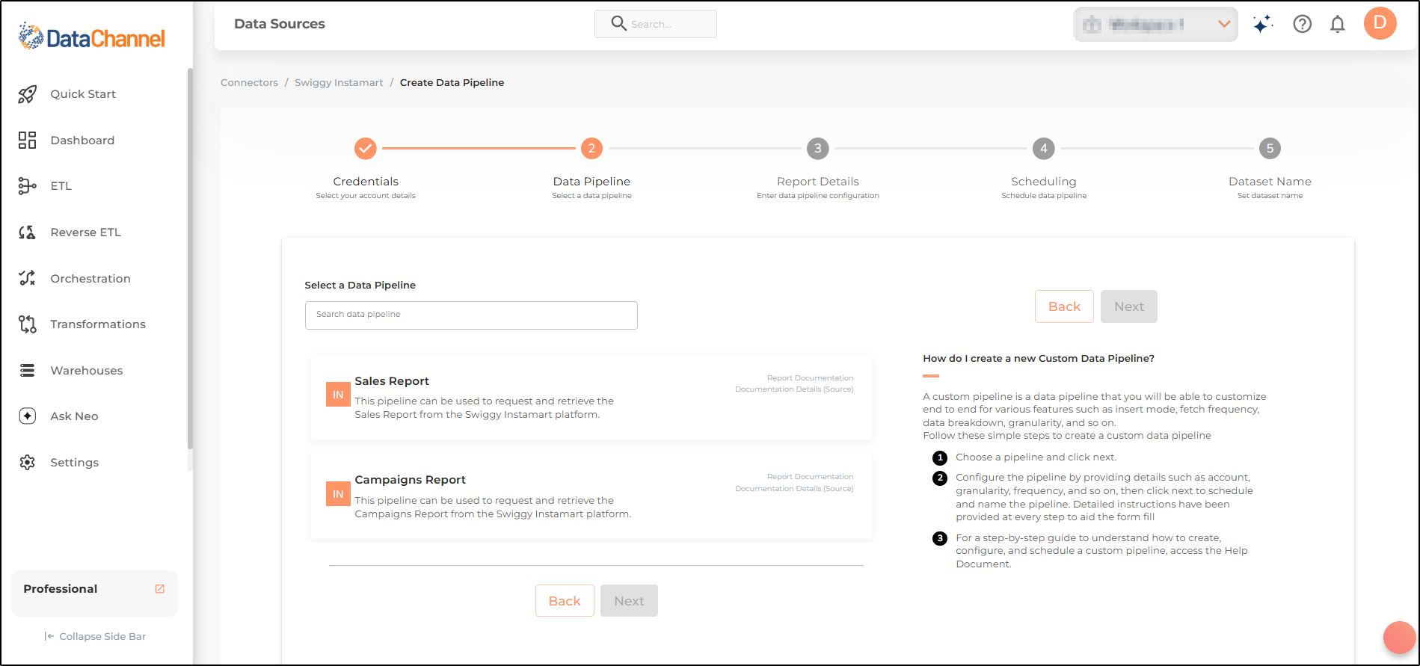The height and width of the screenshot is (666, 1420).
Task: Click the Dashboard grid icon
Action: coord(28,140)
